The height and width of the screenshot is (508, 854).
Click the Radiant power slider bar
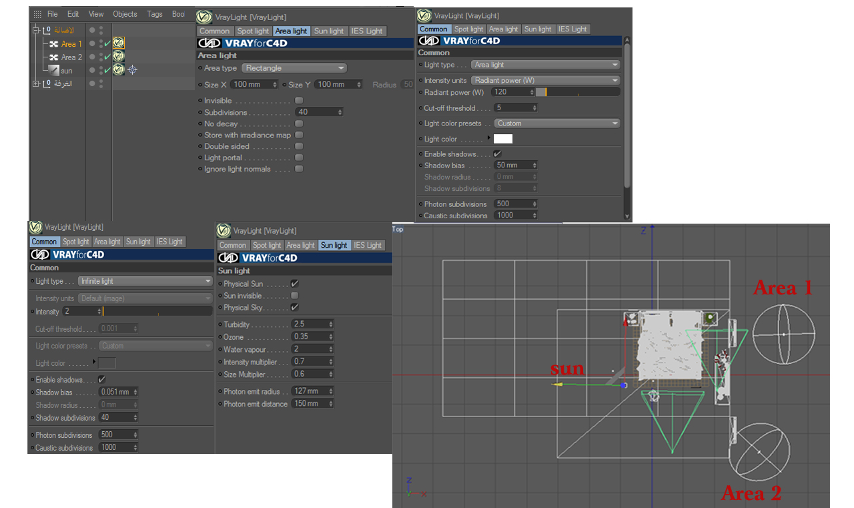point(578,92)
